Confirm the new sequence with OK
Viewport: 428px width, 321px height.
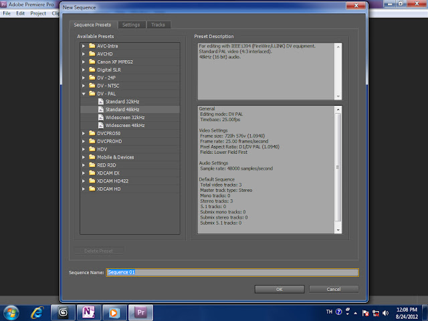pyautogui.click(x=280, y=290)
